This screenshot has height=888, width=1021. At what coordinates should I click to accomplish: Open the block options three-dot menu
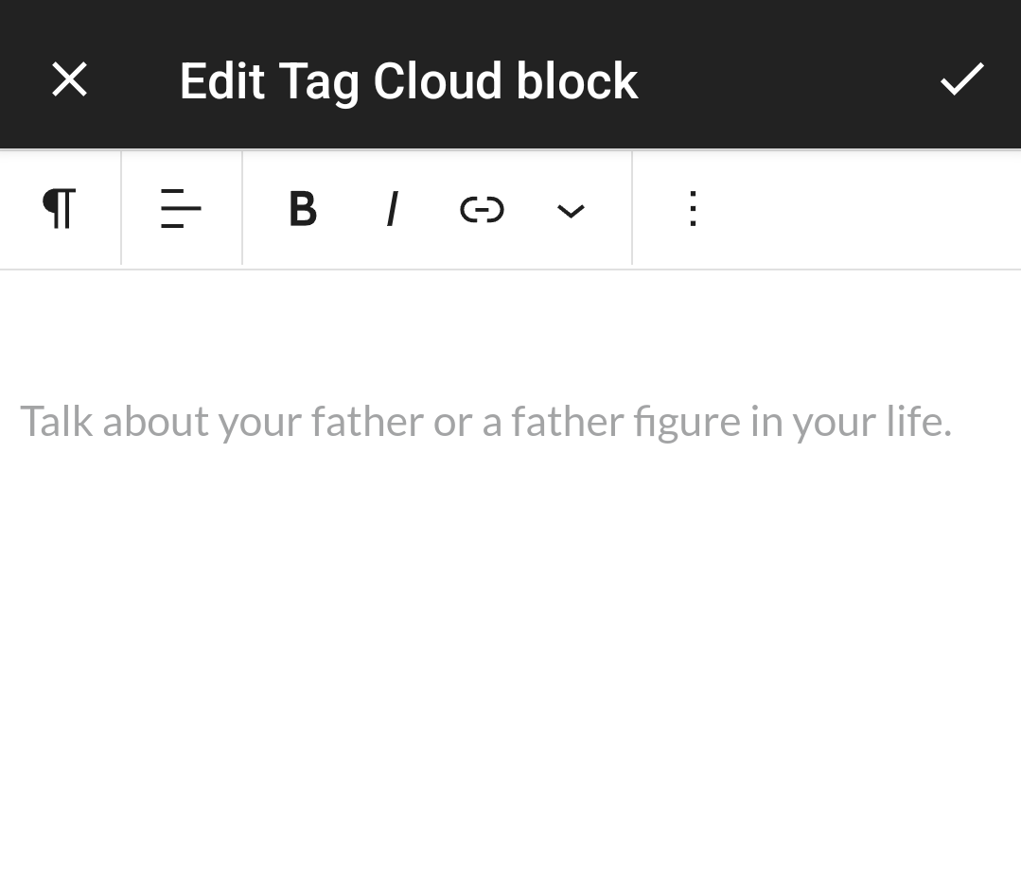(693, 209)
